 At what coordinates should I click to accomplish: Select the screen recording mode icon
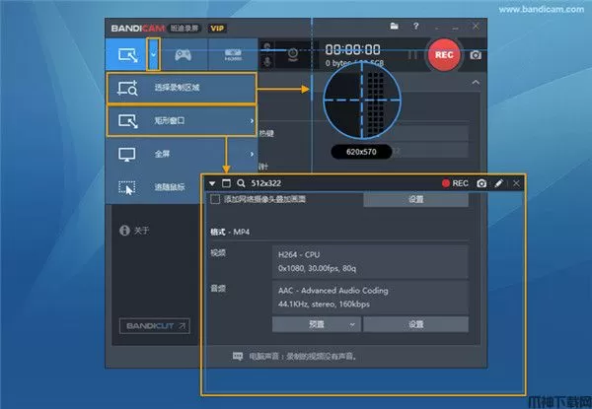coord(128,55)
